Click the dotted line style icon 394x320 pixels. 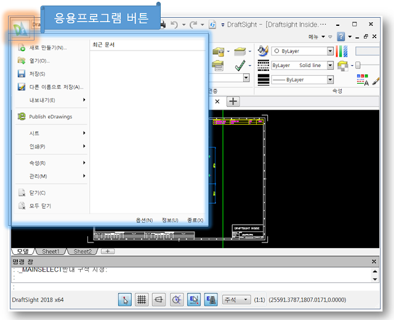(263, 65)
